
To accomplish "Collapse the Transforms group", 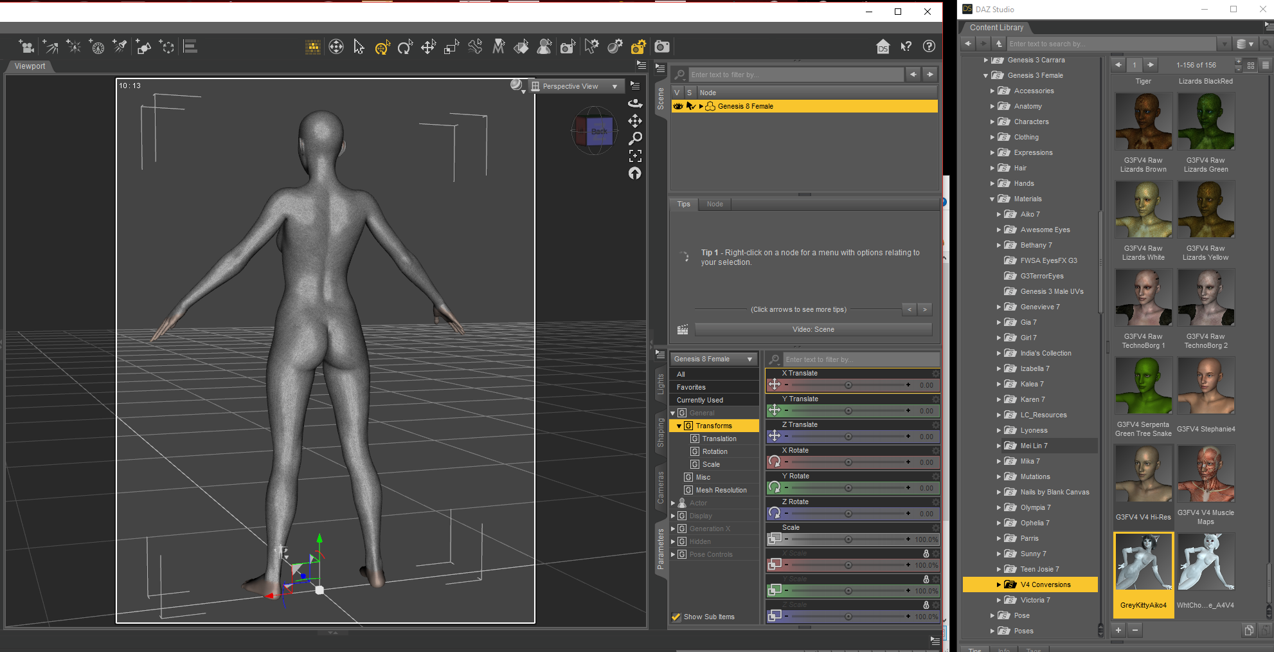I will click(x=679, y=426).
